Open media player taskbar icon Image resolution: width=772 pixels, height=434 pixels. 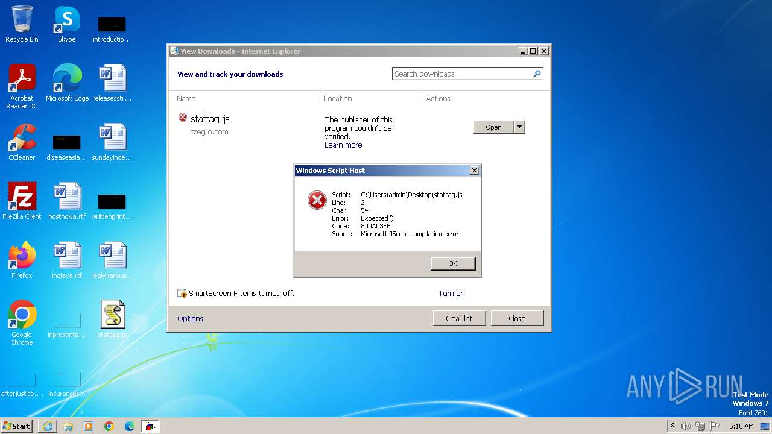(89, 426)
